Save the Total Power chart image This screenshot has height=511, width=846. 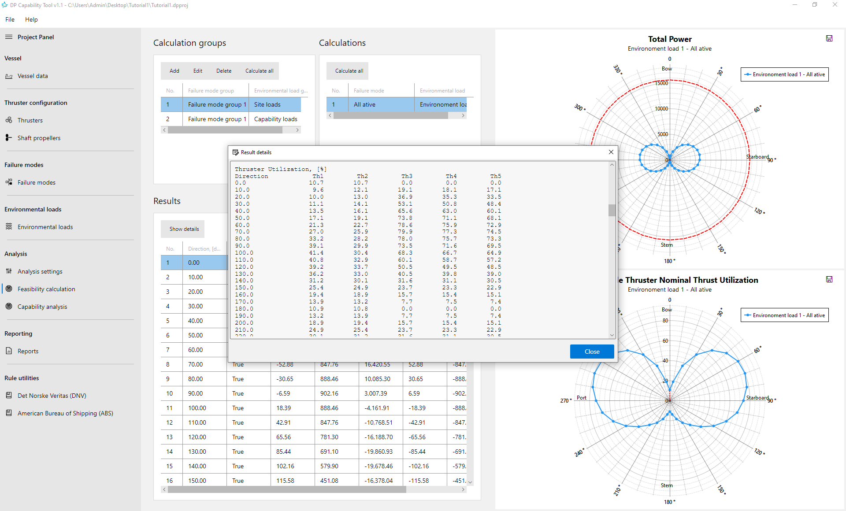point(829,39)
